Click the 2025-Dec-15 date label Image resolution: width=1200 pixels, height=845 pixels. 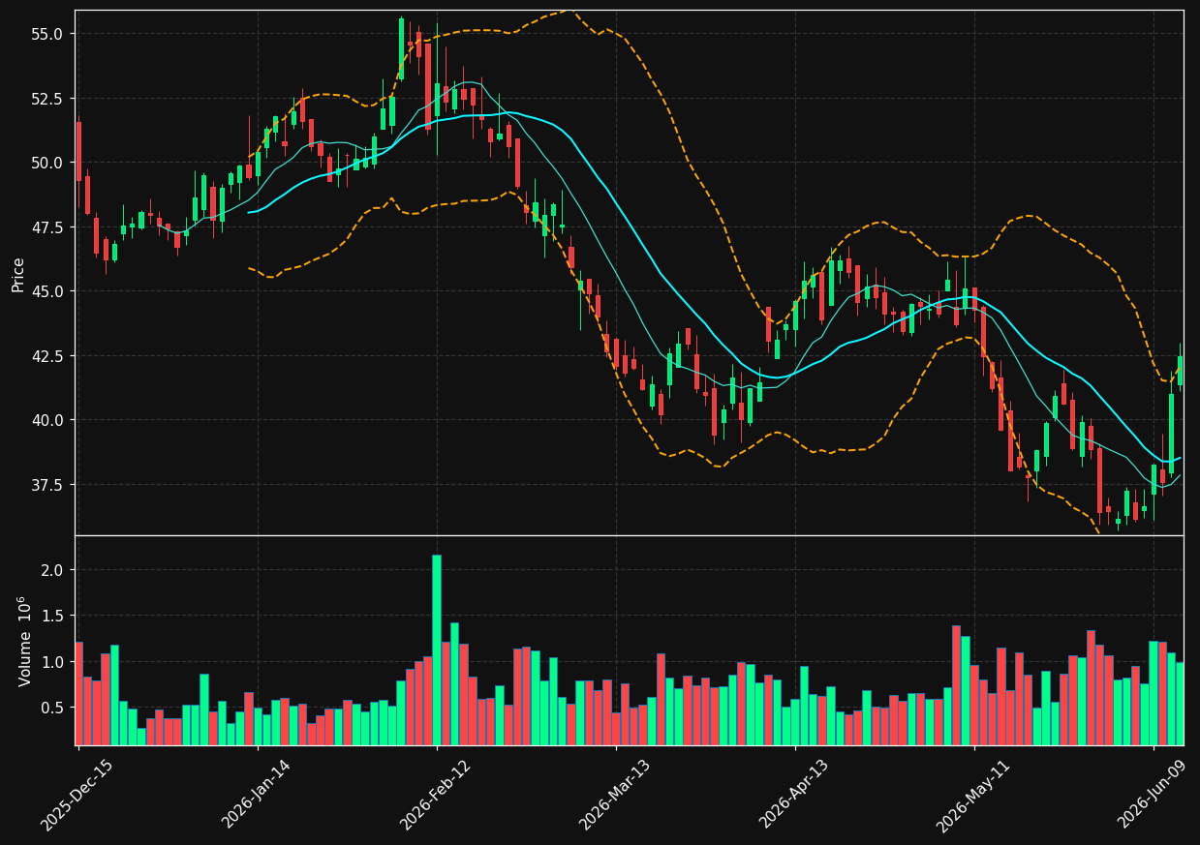77,795
